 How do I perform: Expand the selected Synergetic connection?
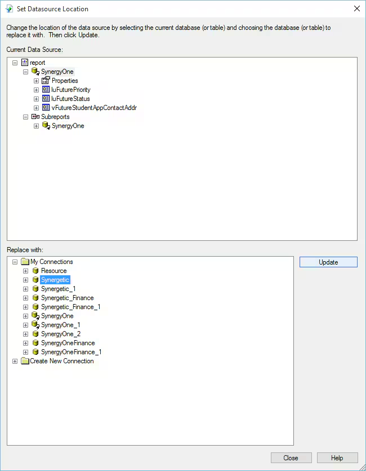25,280
